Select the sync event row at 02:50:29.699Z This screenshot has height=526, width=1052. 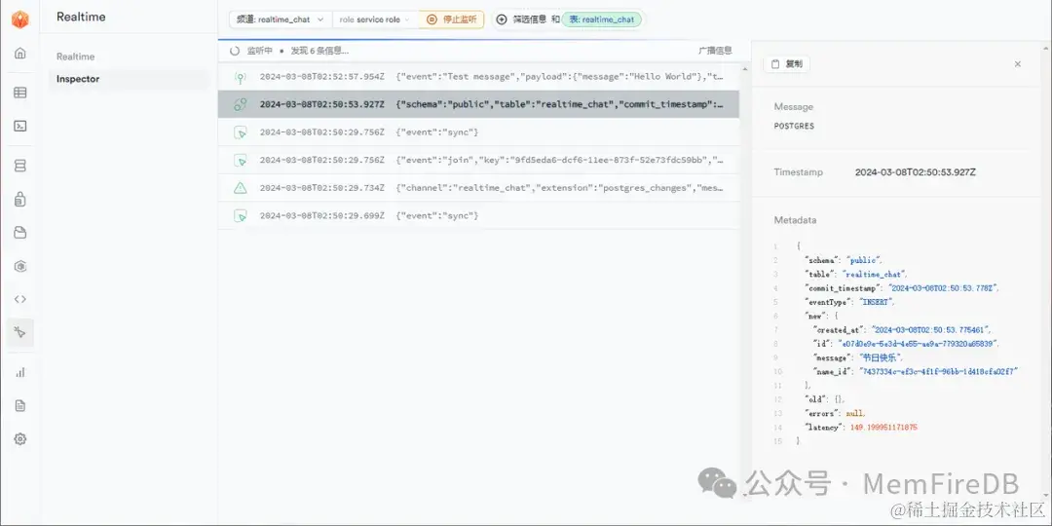(x=478, y=215)
